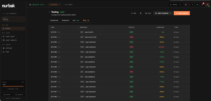Switch language to EN

[186, 5]
